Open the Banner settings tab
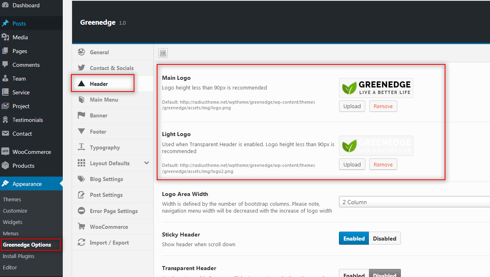Viewport: 490px width, 277px height. point(113,115)
